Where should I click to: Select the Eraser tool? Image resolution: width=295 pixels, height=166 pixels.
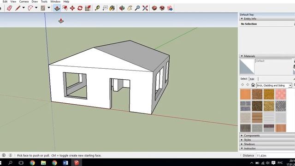[x=9, y=8]
